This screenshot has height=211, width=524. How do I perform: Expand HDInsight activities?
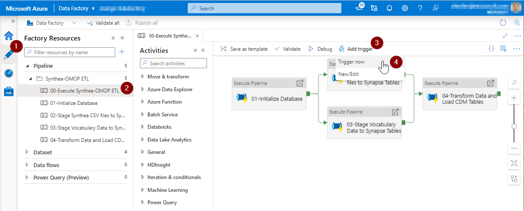click(x=143, y=165)
